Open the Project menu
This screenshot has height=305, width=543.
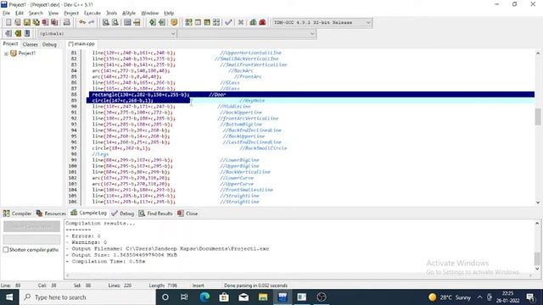point(71,14)
